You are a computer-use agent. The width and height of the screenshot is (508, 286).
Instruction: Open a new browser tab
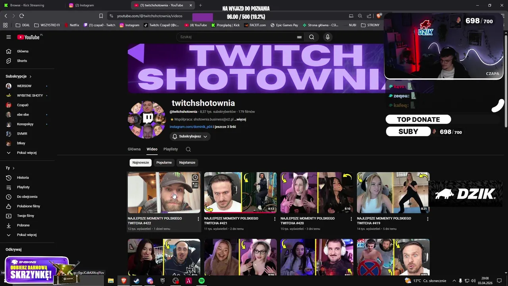200,5
